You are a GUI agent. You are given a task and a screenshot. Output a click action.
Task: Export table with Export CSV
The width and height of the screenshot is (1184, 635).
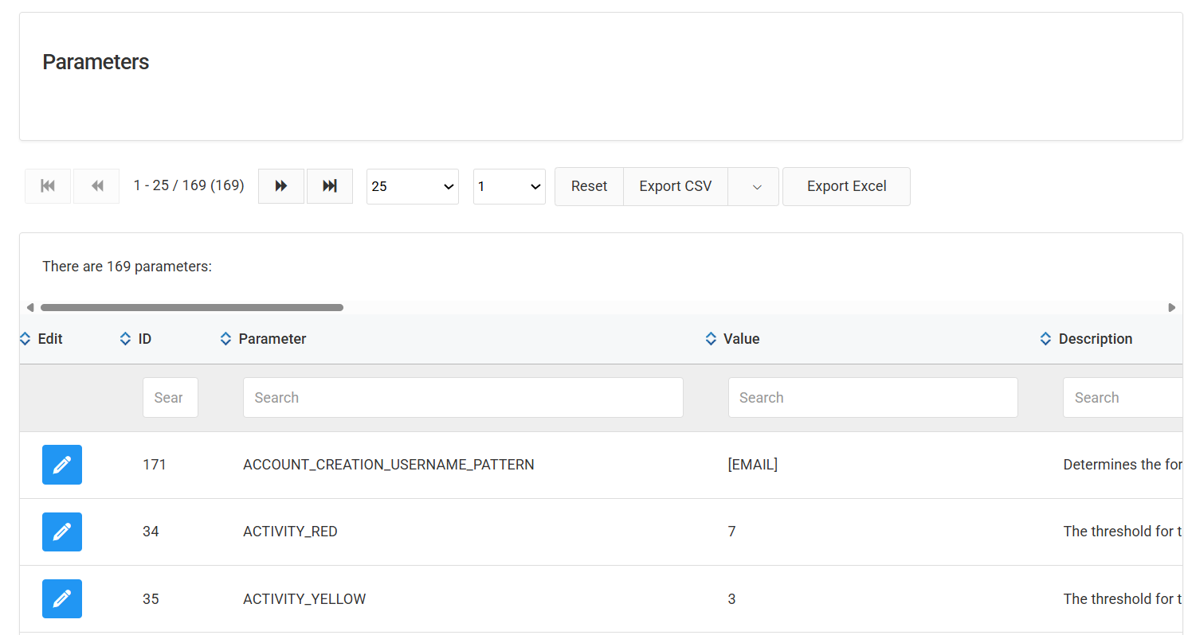pos(675,186)
